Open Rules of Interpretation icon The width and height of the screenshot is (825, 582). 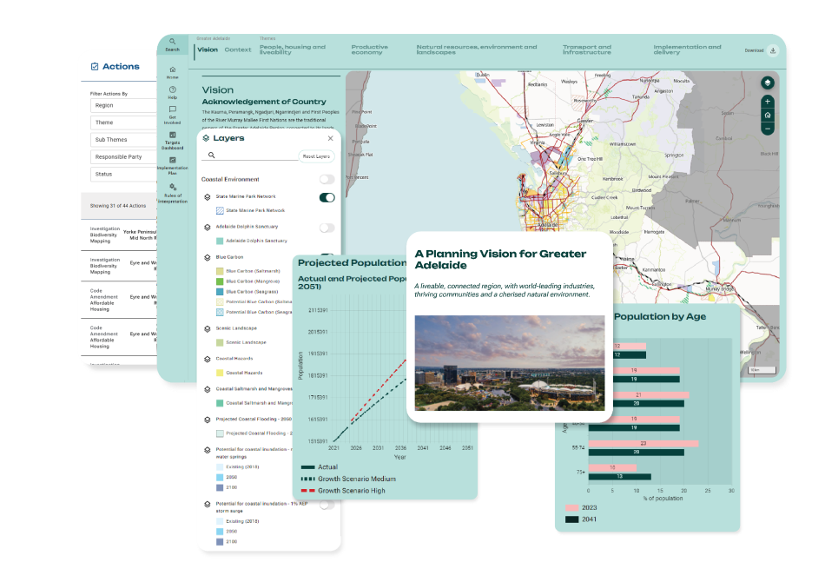(173, 190)
